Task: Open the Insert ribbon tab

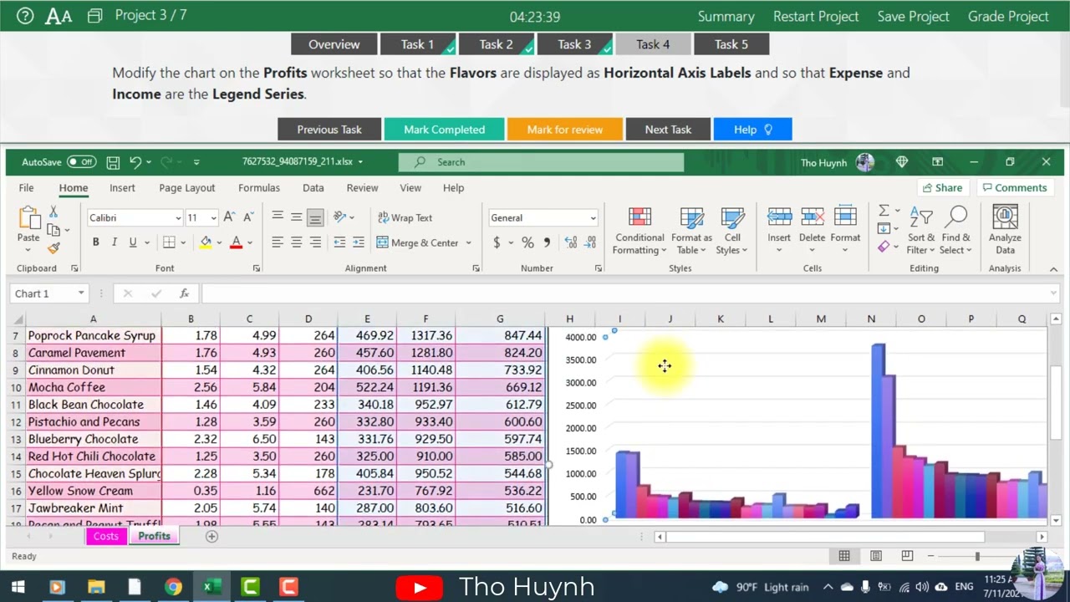Action: 122,188
